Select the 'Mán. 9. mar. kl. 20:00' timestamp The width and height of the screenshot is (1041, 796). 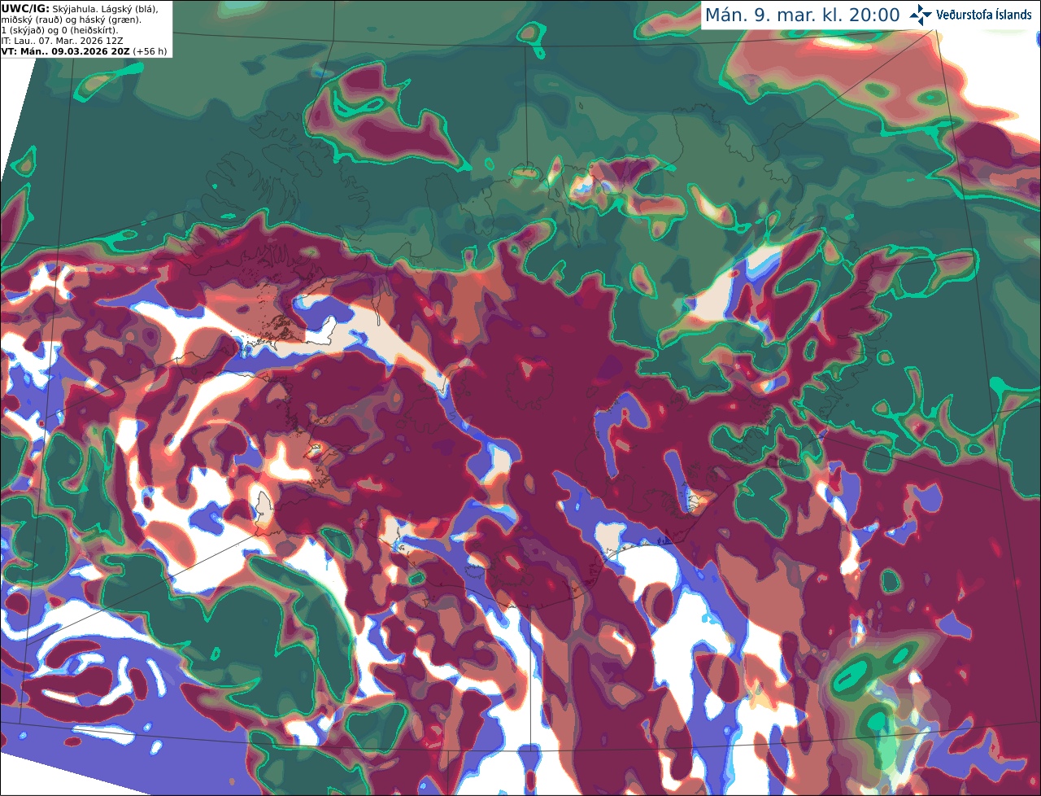802,15
